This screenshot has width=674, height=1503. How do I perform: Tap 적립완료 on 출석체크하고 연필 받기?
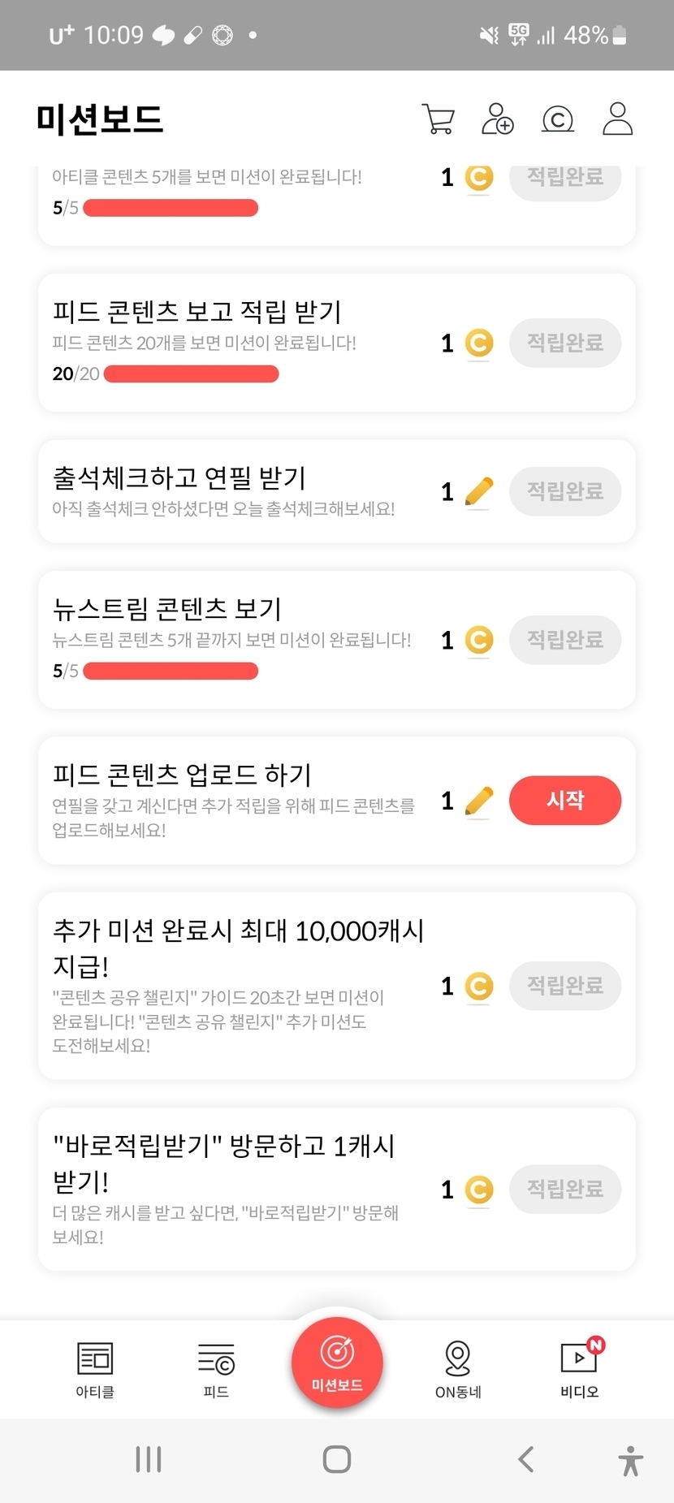[565, 491]
